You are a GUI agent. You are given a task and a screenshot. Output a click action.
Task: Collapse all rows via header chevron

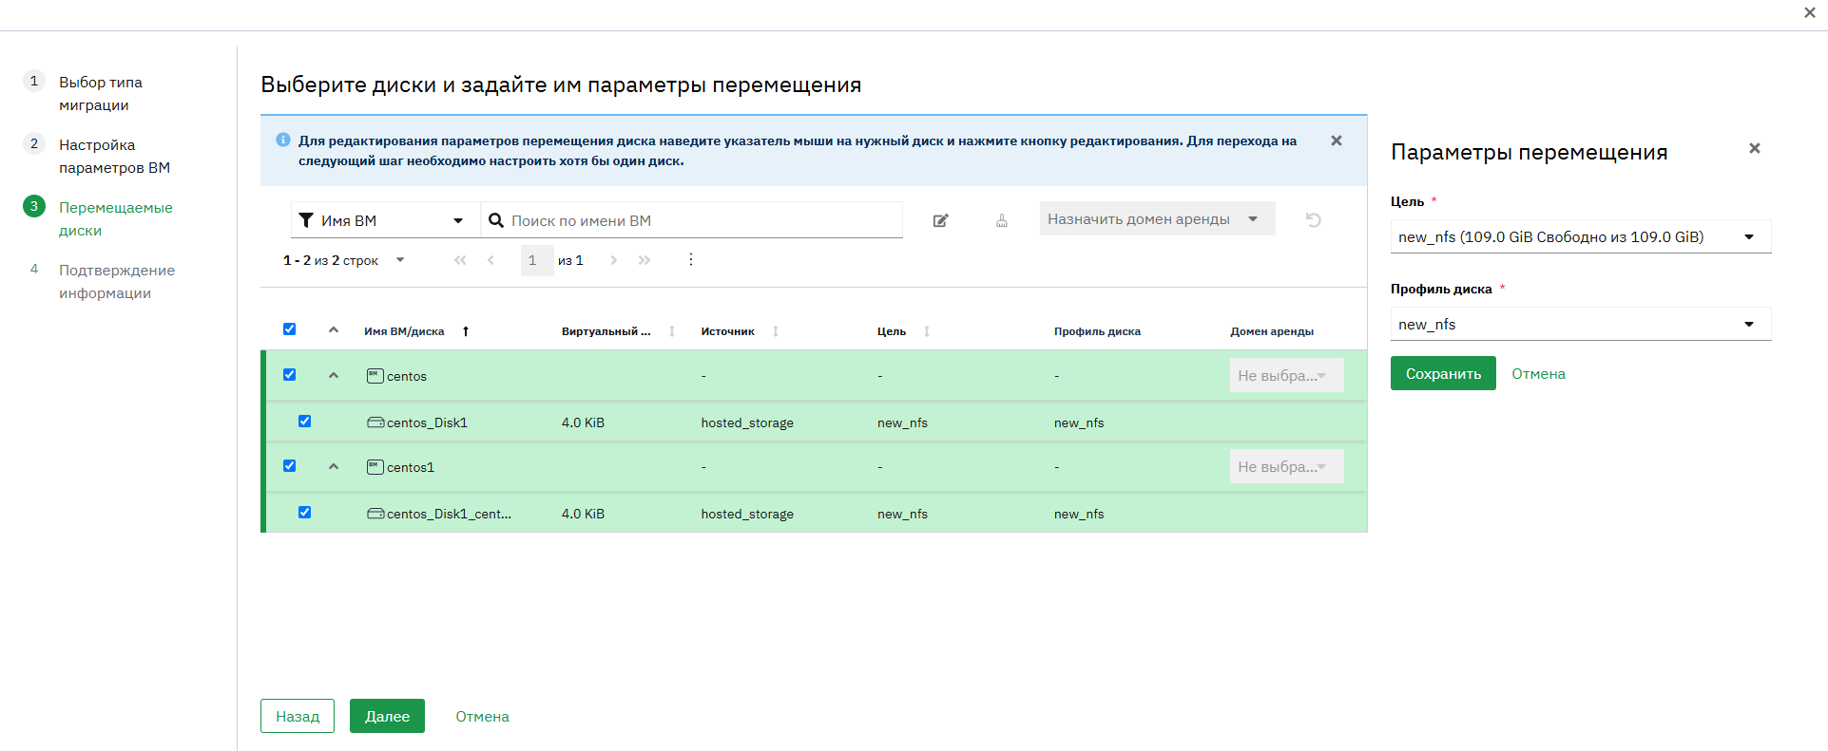click(334, 329)
